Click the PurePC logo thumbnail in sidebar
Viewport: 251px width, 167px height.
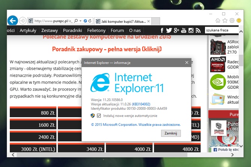tap(219, 128)
